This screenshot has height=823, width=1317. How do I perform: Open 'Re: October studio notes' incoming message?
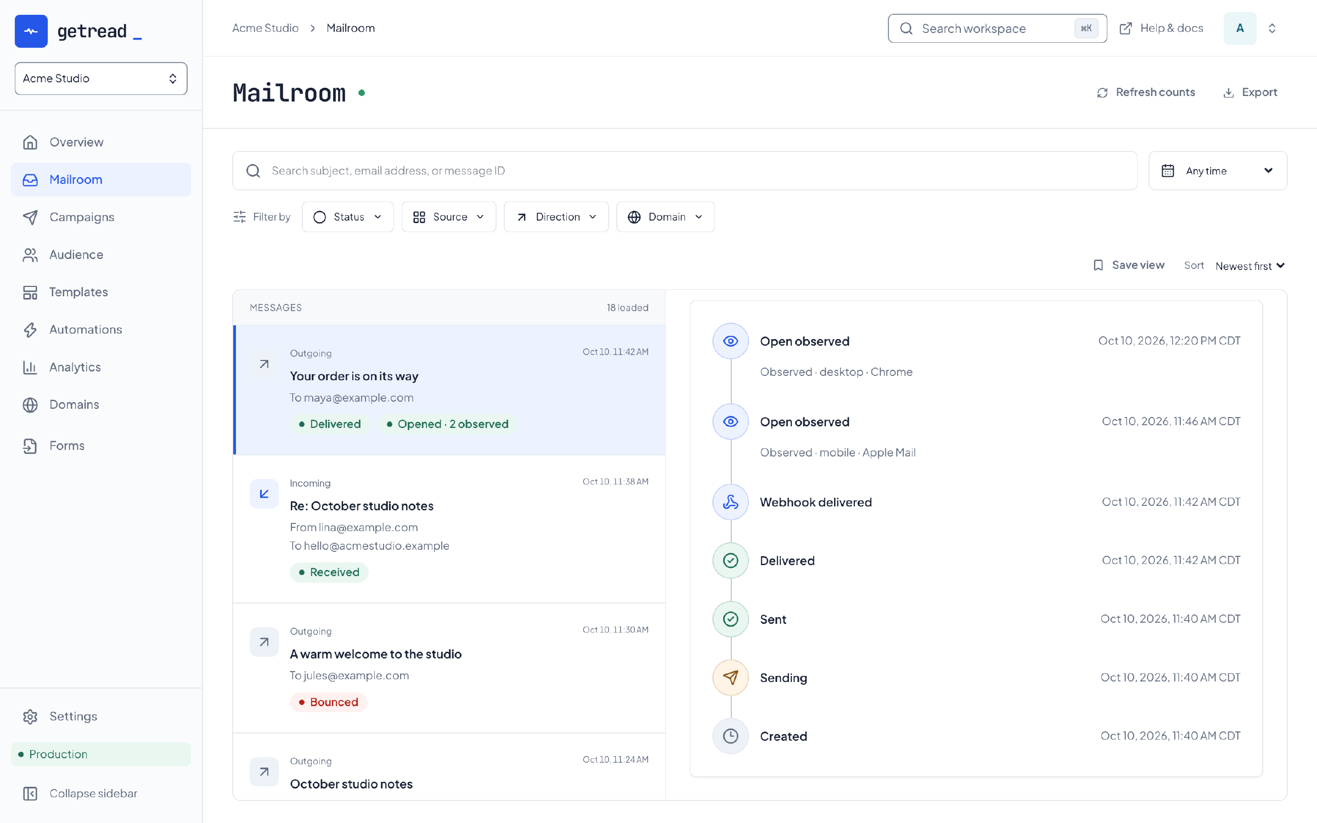tap(450, 529)
